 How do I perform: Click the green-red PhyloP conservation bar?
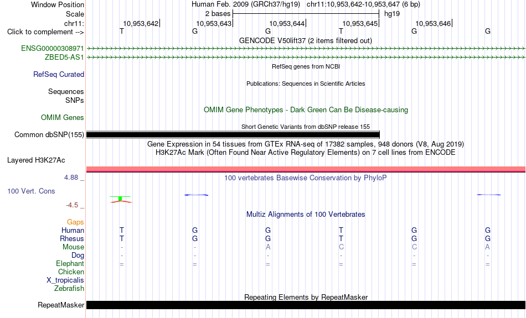[x=121, y=200]
